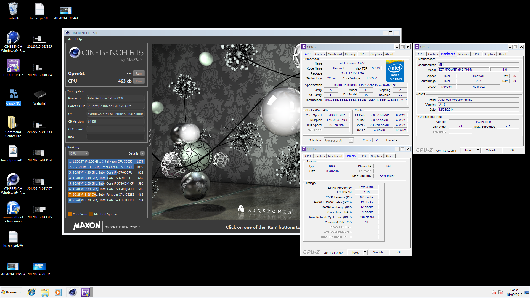
Task: Select the 20120916-040824 screenshot icon
Action: (39, 67)
